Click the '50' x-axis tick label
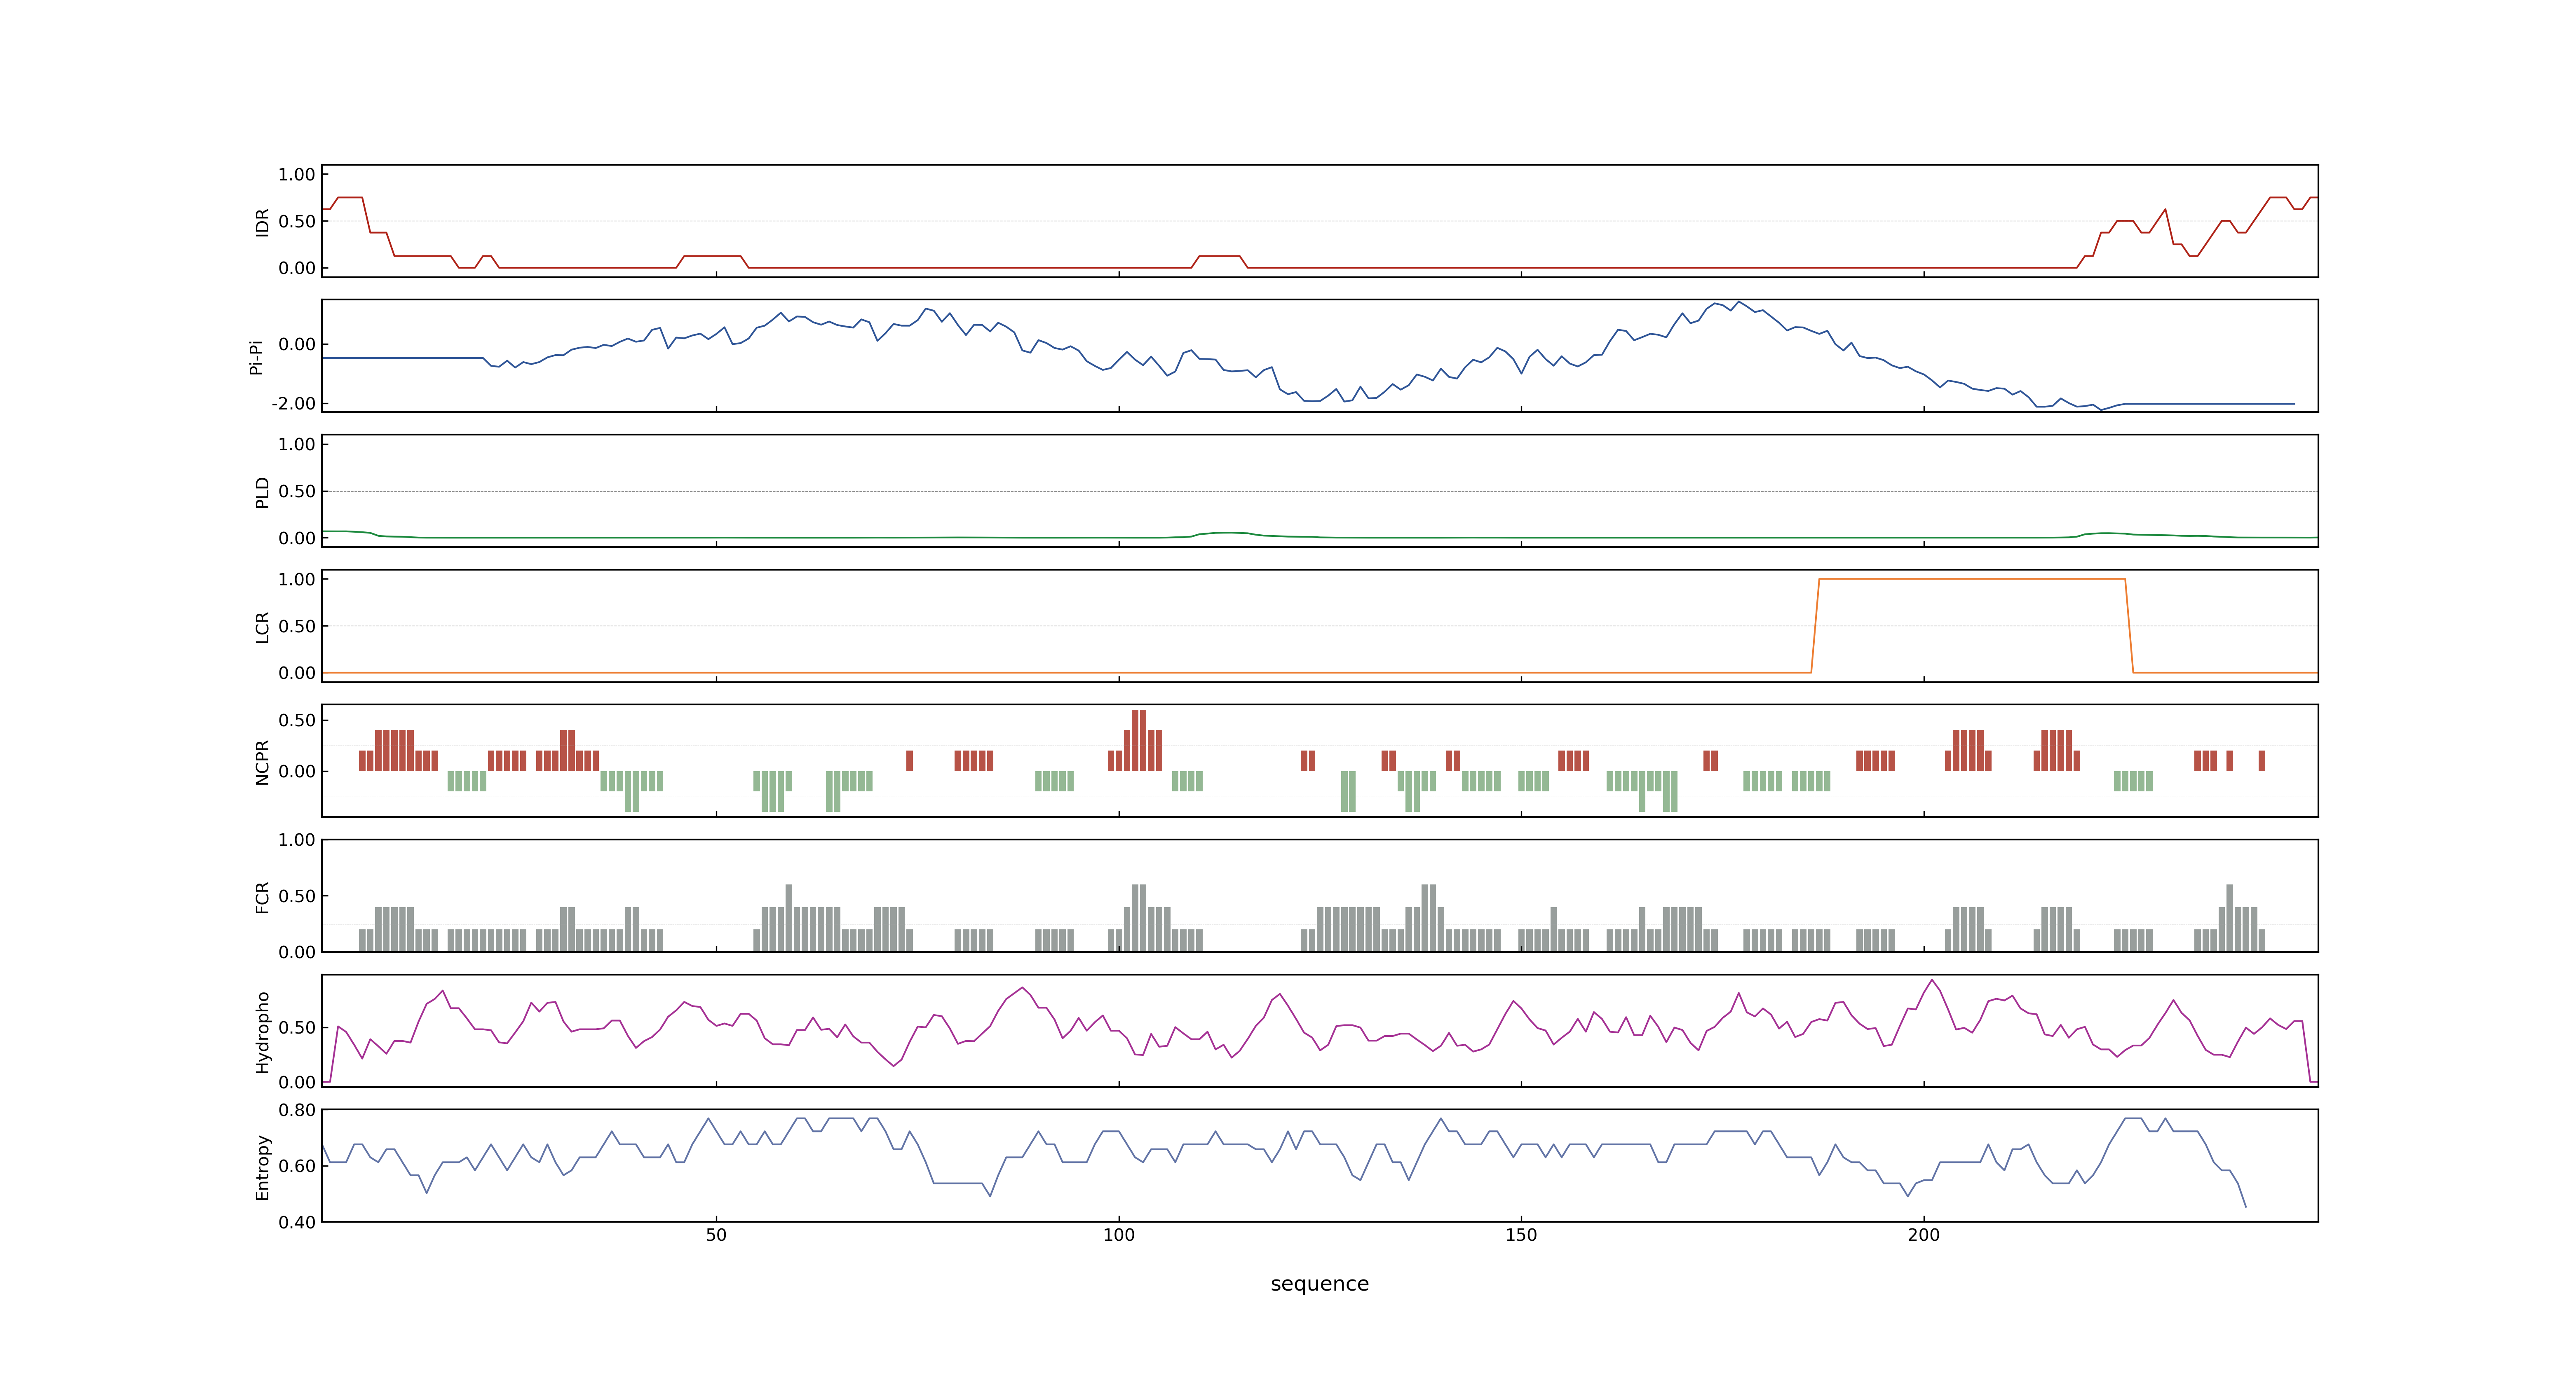Image resolution: width=2576 pixels, height=1373 pixels. (x=716, y=1235)
